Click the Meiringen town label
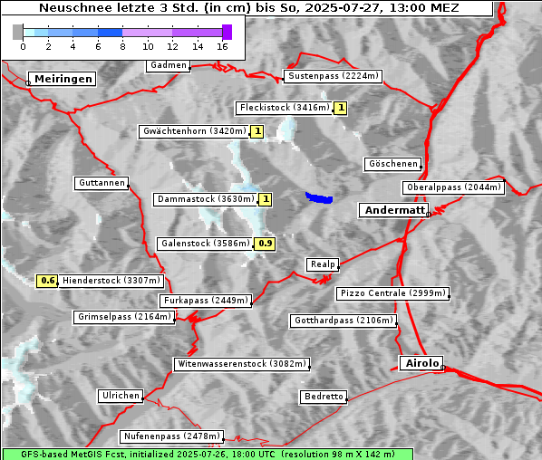Image resolution: width=542 pixels, height=460 pixels. pyautogui.click(x=62, y=79)
